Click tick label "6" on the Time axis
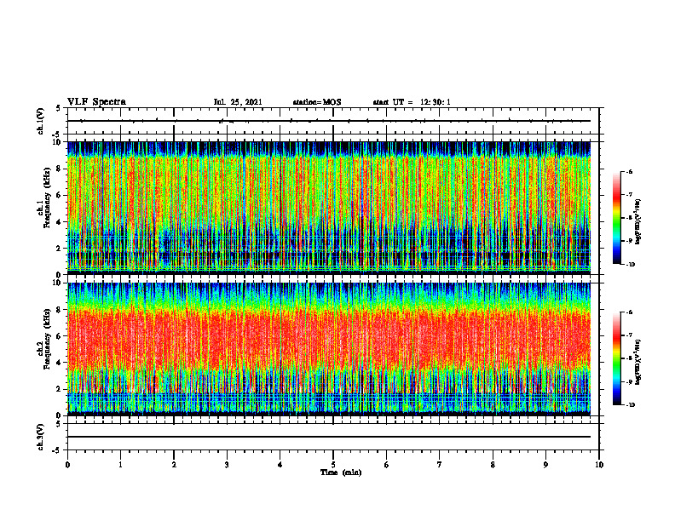Screen dimensions: 675x521 click(x=387, y=465)
